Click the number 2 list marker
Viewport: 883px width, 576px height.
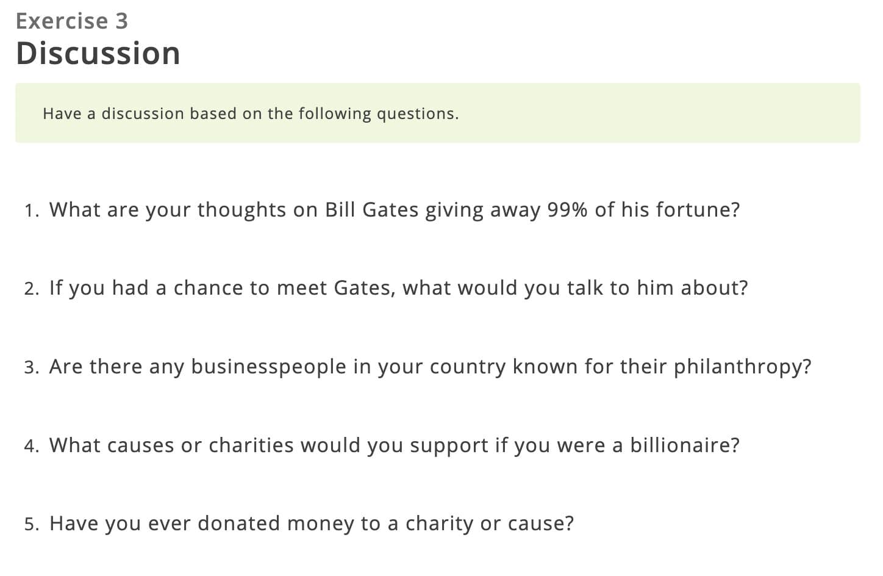pyautogui.click(x=31, y=289)
